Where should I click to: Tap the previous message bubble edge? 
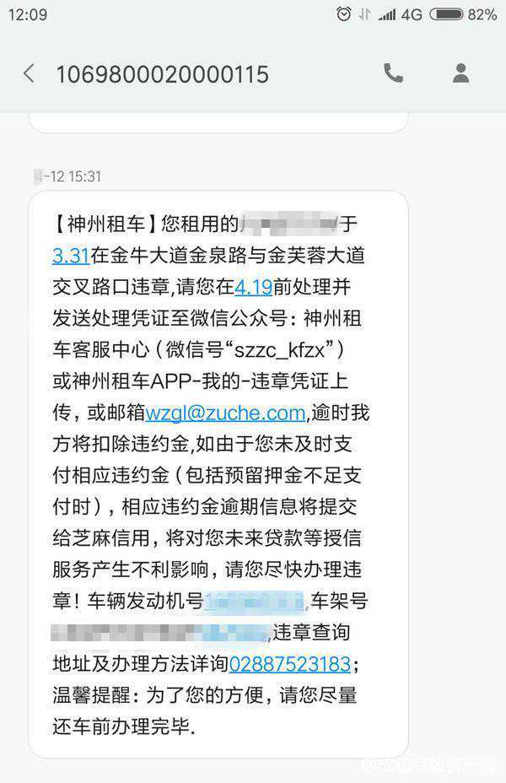click(x=218, y=123)
